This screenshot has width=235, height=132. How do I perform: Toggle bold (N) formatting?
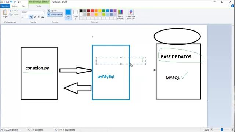click(x=31, y=17)
